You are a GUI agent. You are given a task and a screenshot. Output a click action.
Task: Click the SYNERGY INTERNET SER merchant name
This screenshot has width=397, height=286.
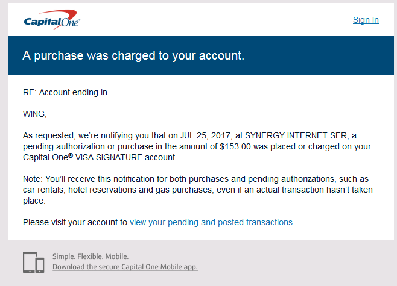296,135
